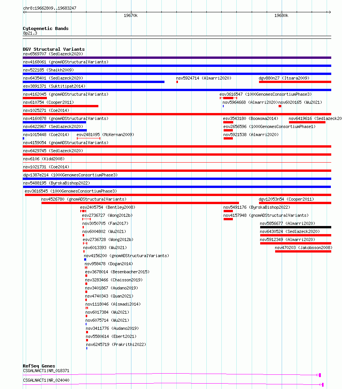
Task: Click nsv4157948 (gnomADStructuralVariants) label
Action: (266, 215)
